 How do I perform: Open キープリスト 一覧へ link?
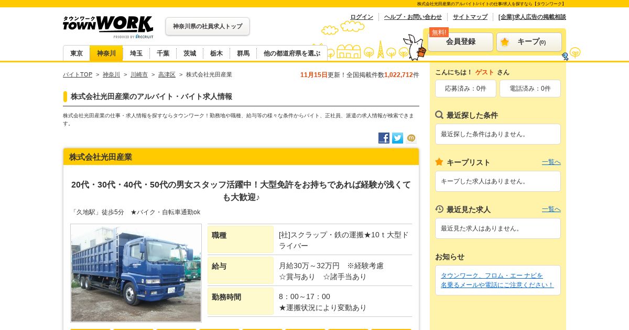coord(551,162)
